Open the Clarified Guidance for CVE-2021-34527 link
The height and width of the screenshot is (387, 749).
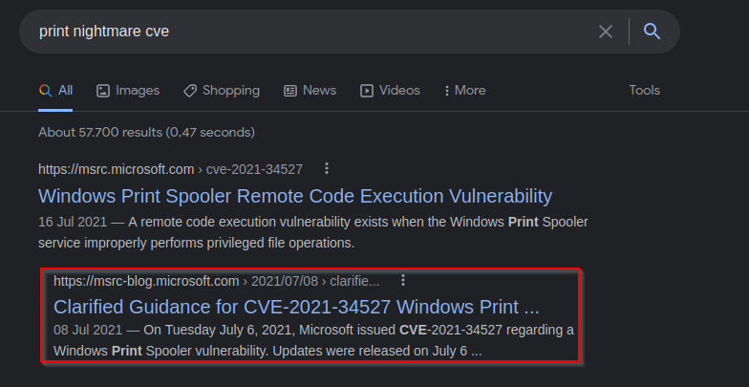(x=296, y=307)
